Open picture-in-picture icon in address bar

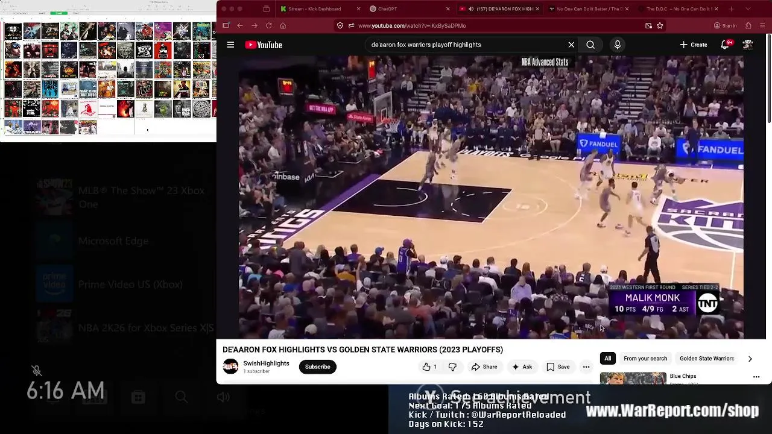point(648,25)
